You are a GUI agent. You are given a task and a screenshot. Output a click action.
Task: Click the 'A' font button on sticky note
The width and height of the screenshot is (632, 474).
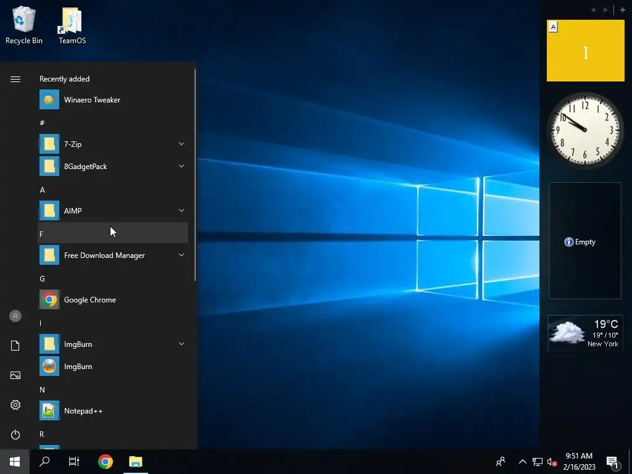pos(554,27)
